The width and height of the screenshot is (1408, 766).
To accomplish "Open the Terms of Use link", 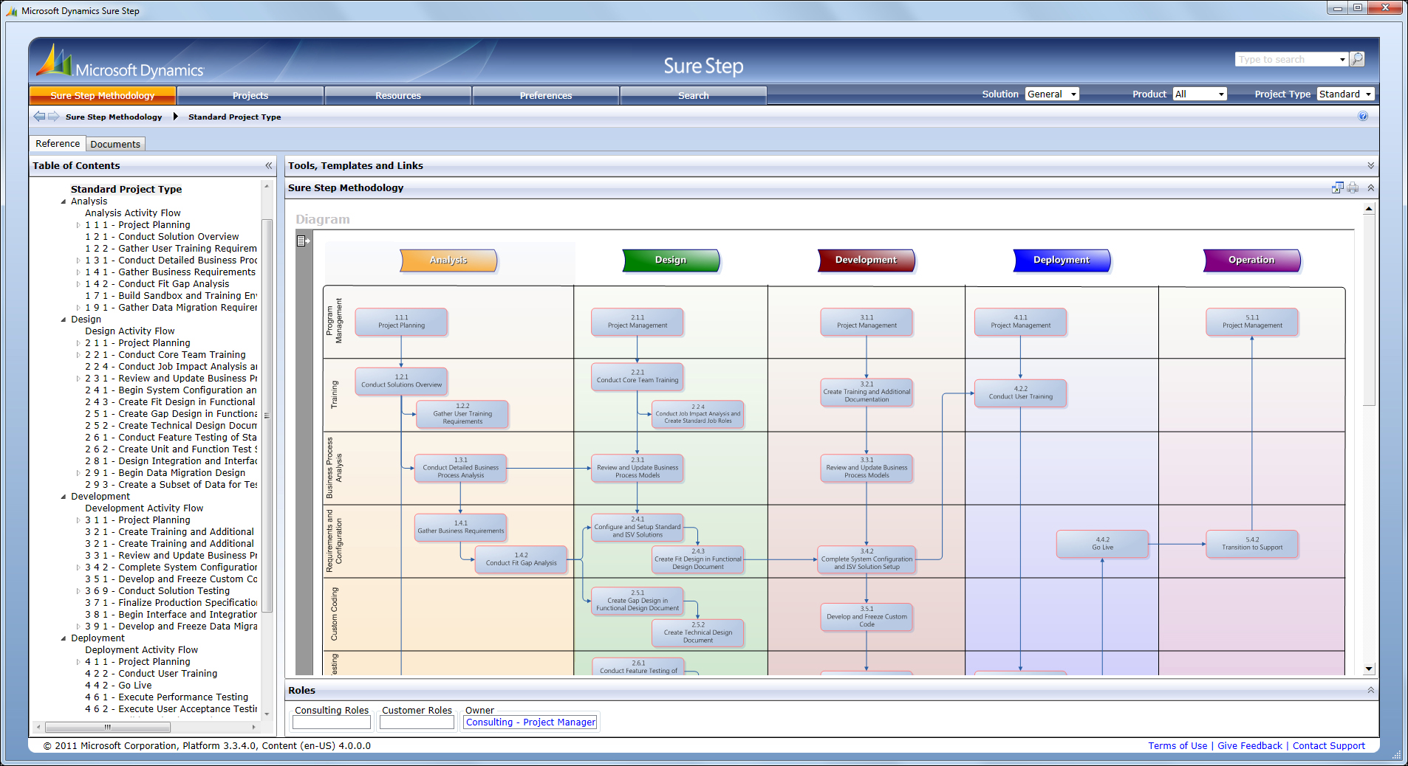I will pos(1178,745).
